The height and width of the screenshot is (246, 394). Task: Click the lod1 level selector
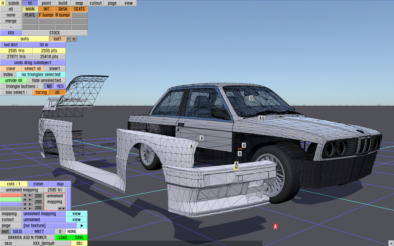coord(57,39)
